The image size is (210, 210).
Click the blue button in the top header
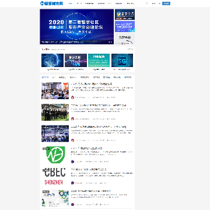(166, 3)
